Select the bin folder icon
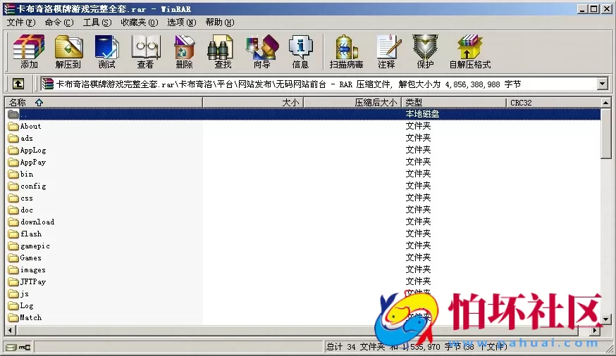This screenshot has height=356, width=616. 13,174
